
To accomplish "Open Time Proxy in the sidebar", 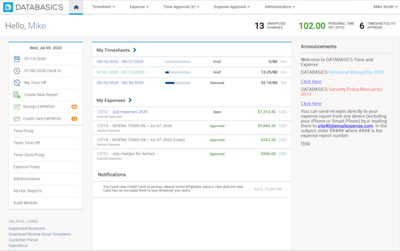I will pos(23,131).
